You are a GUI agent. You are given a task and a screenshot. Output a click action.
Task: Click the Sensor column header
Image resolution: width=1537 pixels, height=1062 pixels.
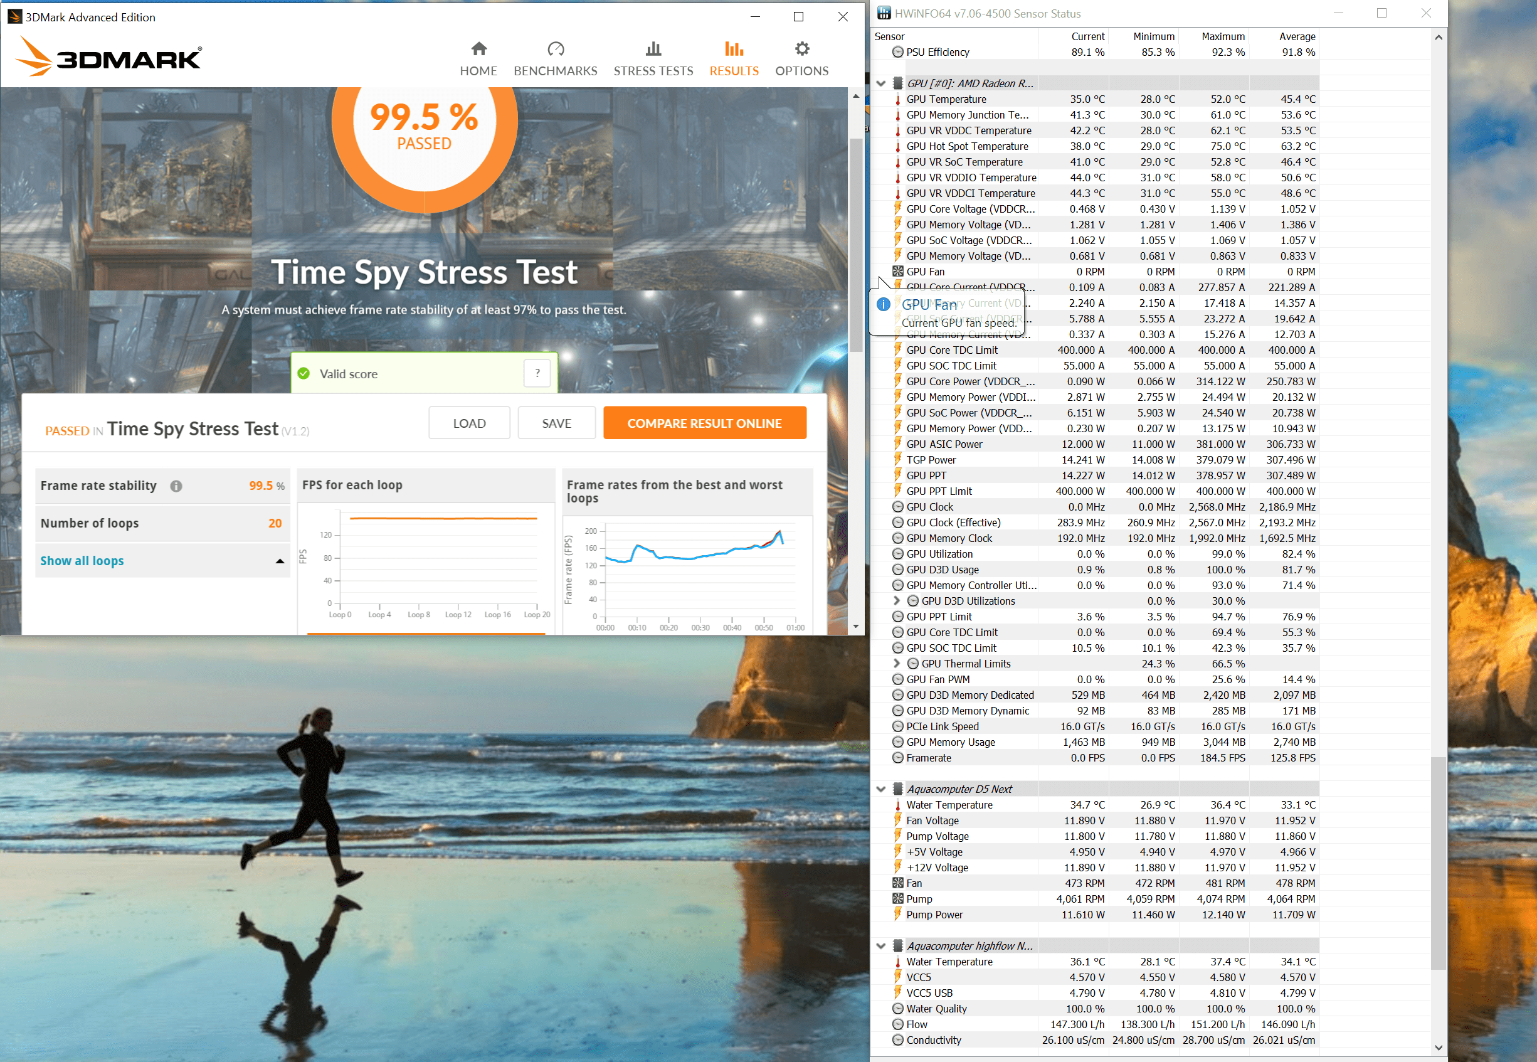click(x=955, y=36)
